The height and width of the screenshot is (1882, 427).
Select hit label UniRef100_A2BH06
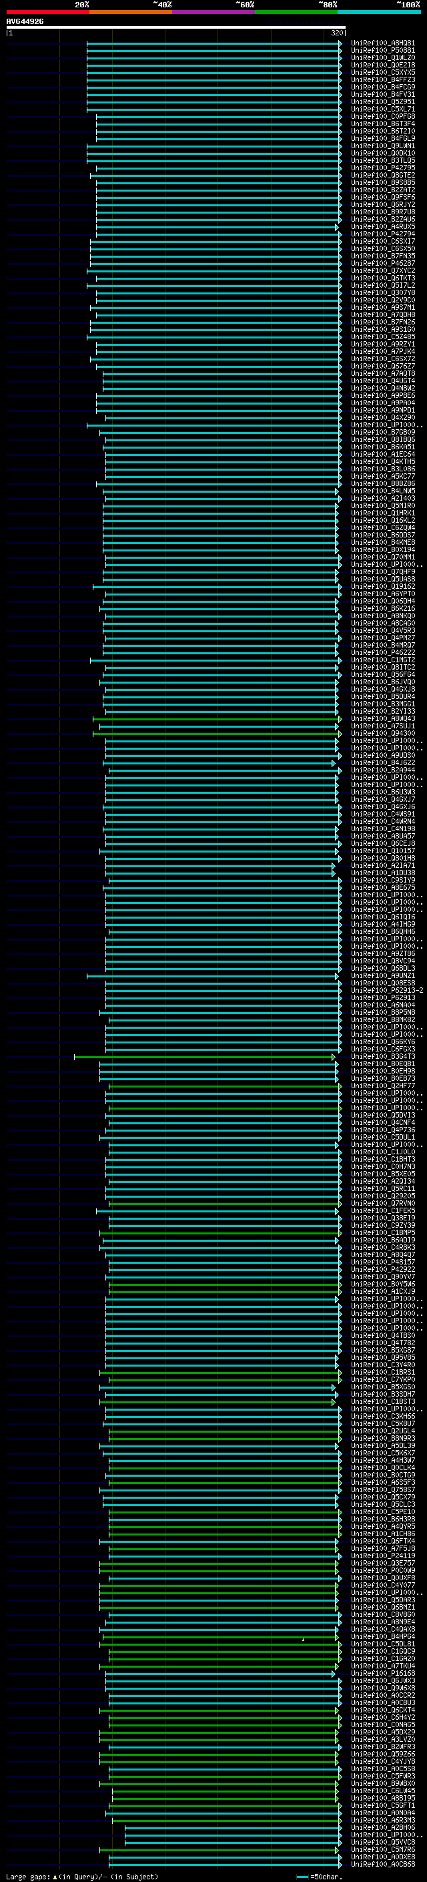[x=383, y=1827]
